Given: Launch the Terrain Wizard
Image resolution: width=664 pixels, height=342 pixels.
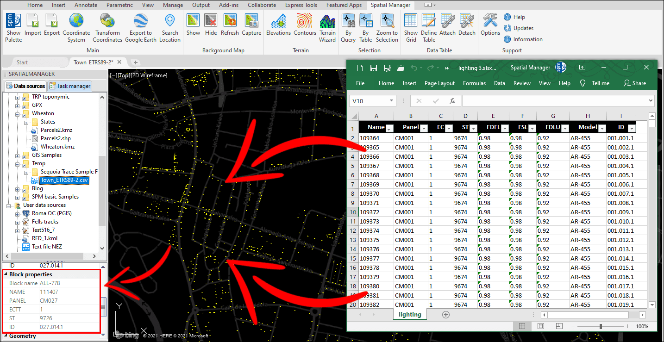Looking at the screenshot, I should tap(327, 28).
